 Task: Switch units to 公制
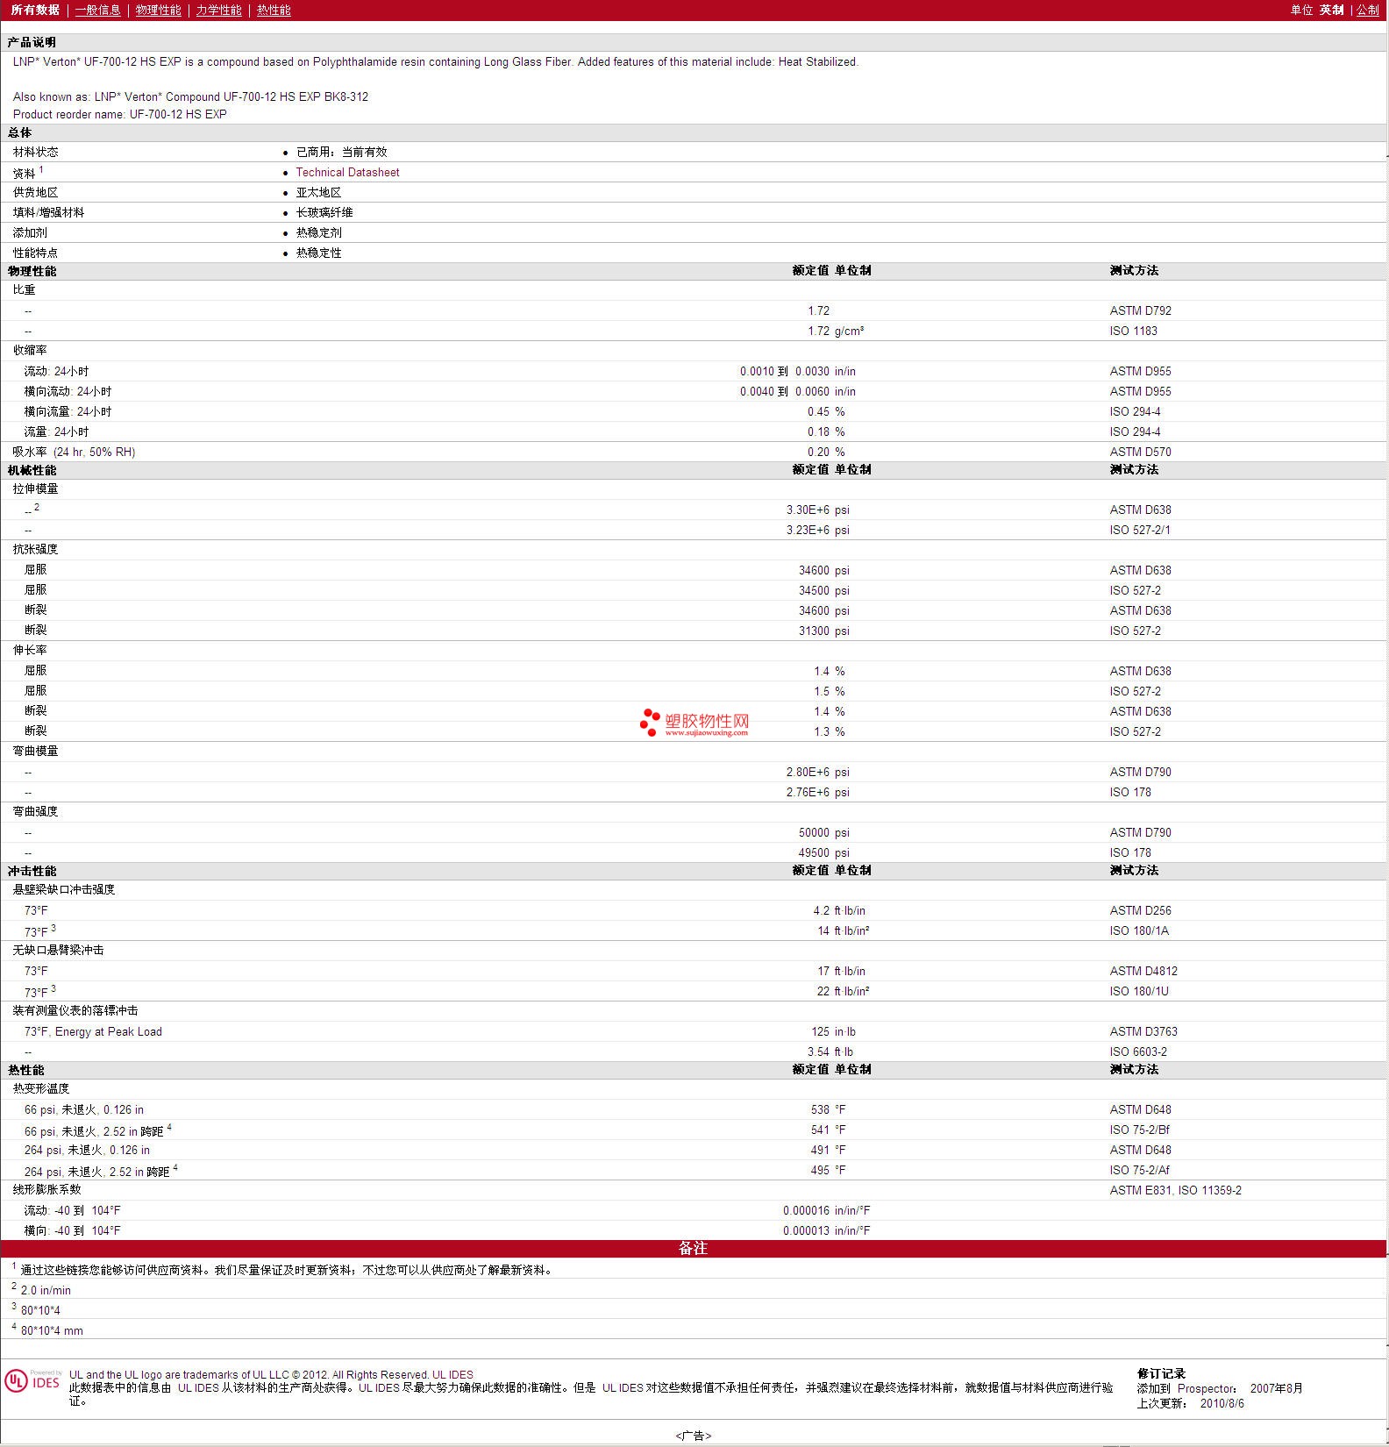pyautogui.click(x=1368, y=10)
